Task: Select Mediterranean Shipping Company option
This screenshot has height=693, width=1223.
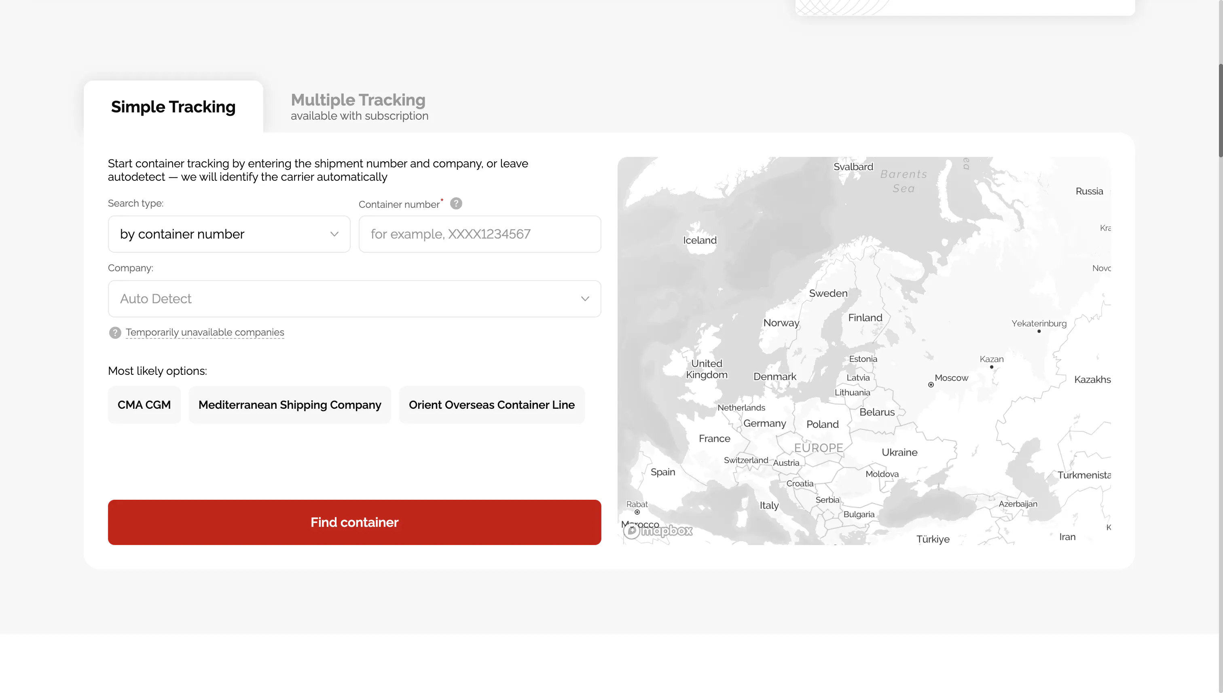Action: point(290,405)
